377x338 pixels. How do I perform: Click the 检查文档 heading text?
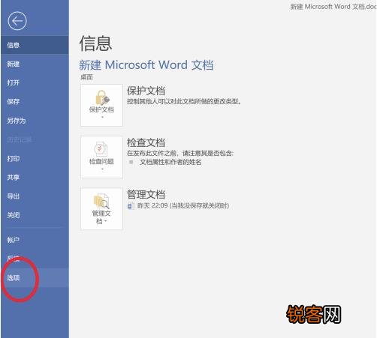click(x=146, y=142)
